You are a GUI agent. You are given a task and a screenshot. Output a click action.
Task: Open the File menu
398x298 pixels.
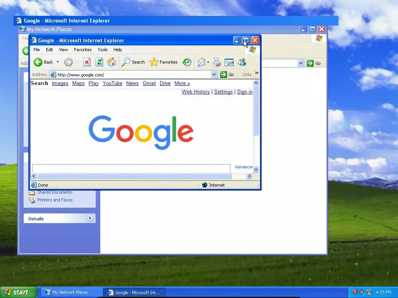pyautogui.click(x=37, y=50)
